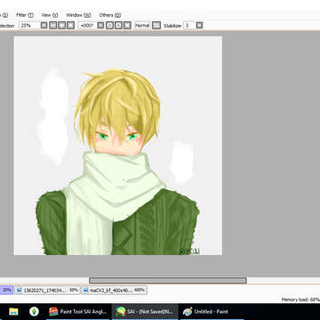Switch to the maCV2_kf_400x40 document tab
The height and width of the screenshot is (320, 320).
(115, 290)
